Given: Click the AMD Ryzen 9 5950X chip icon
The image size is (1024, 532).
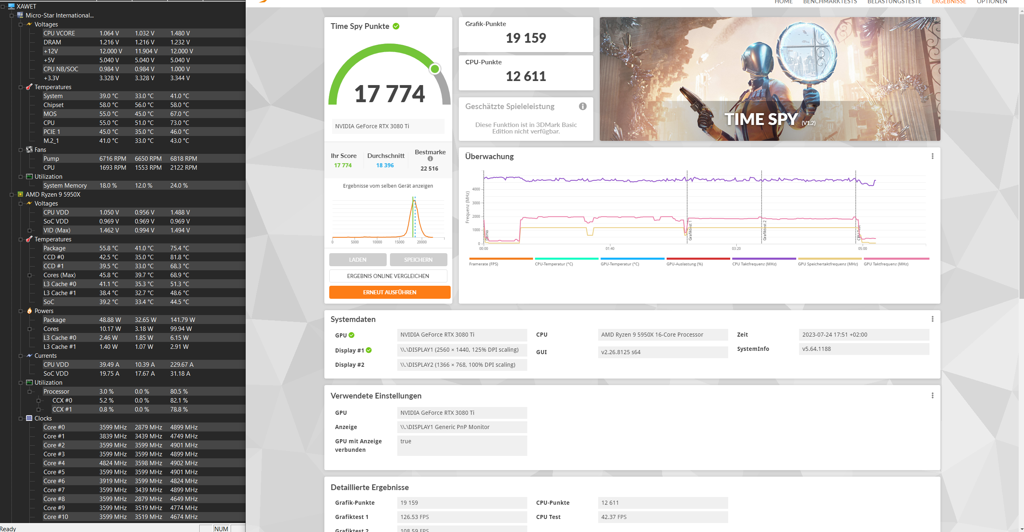Looking at the screenshot, I should [20, 195].
